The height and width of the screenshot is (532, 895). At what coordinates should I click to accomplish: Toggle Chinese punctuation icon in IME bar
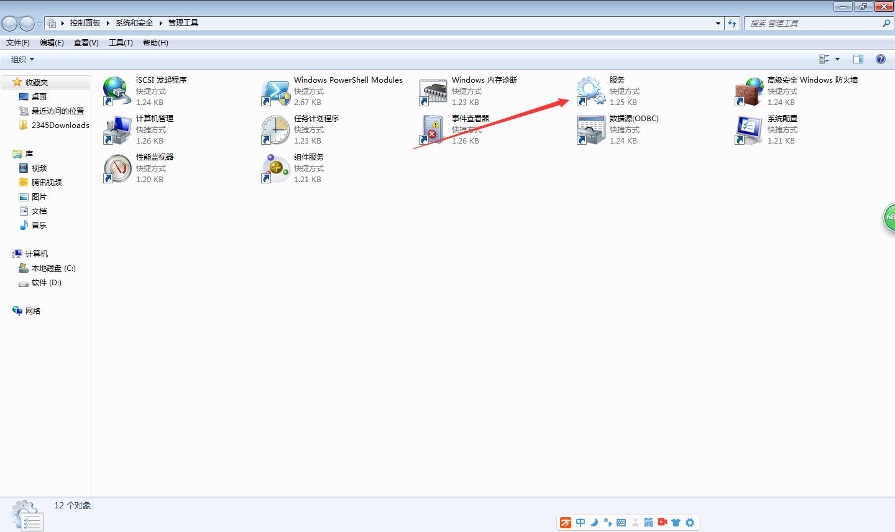[x=607, y=523]
